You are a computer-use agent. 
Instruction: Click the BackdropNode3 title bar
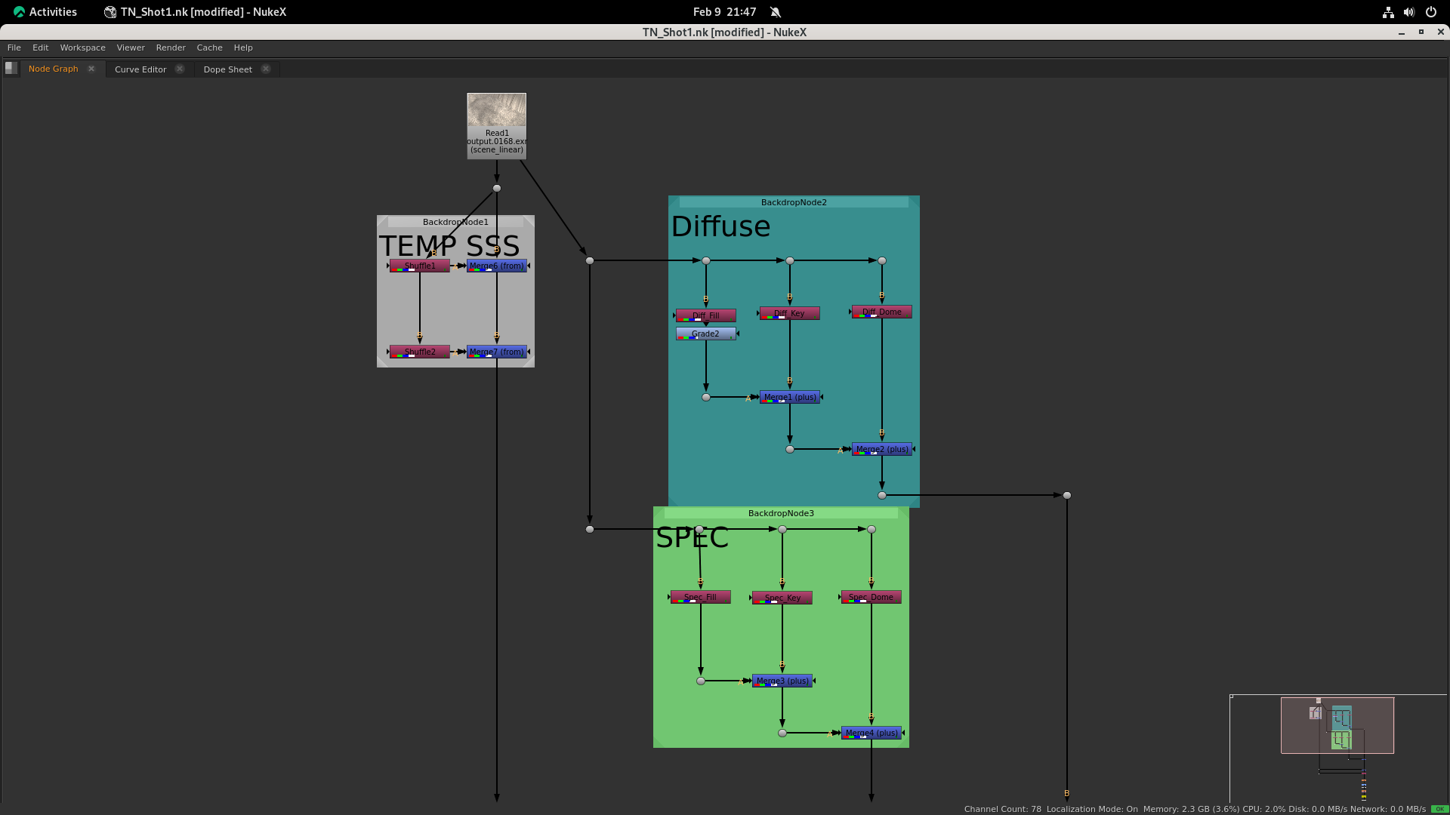(781, 513)
